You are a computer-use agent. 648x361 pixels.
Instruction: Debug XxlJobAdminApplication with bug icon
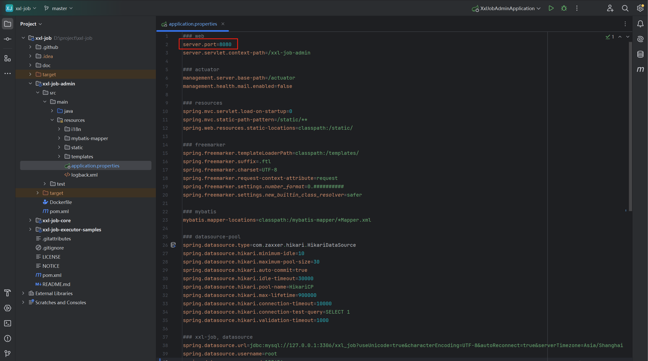point(564,8)
